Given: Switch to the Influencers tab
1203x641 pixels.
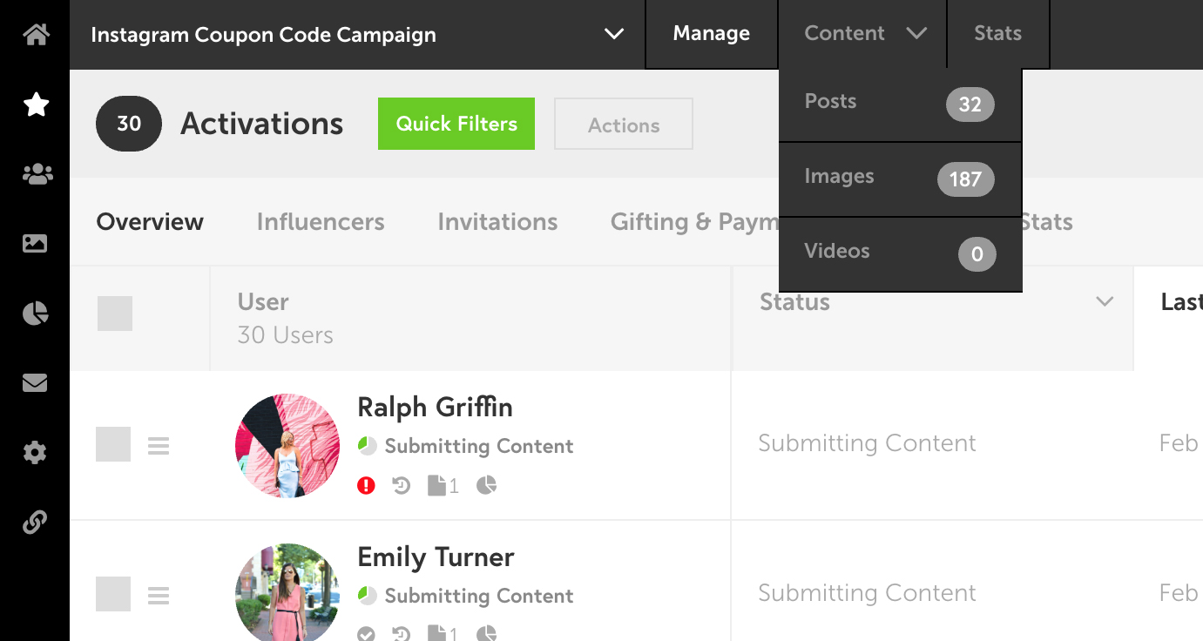Looking at the screenshot, I should click(x=321, y=222).
